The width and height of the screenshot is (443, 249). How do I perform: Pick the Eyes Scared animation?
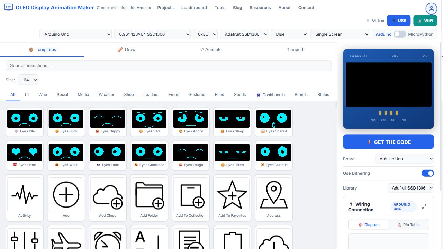(274, 122)
